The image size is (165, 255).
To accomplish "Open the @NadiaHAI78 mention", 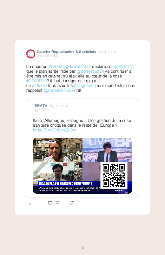I will click(x=77, y=66).
